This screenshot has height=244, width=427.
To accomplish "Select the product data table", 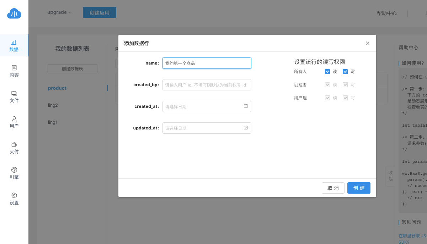I will [x=57, y=88].
